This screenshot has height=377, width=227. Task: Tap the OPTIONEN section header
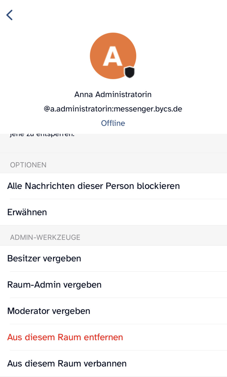[28, 165]
